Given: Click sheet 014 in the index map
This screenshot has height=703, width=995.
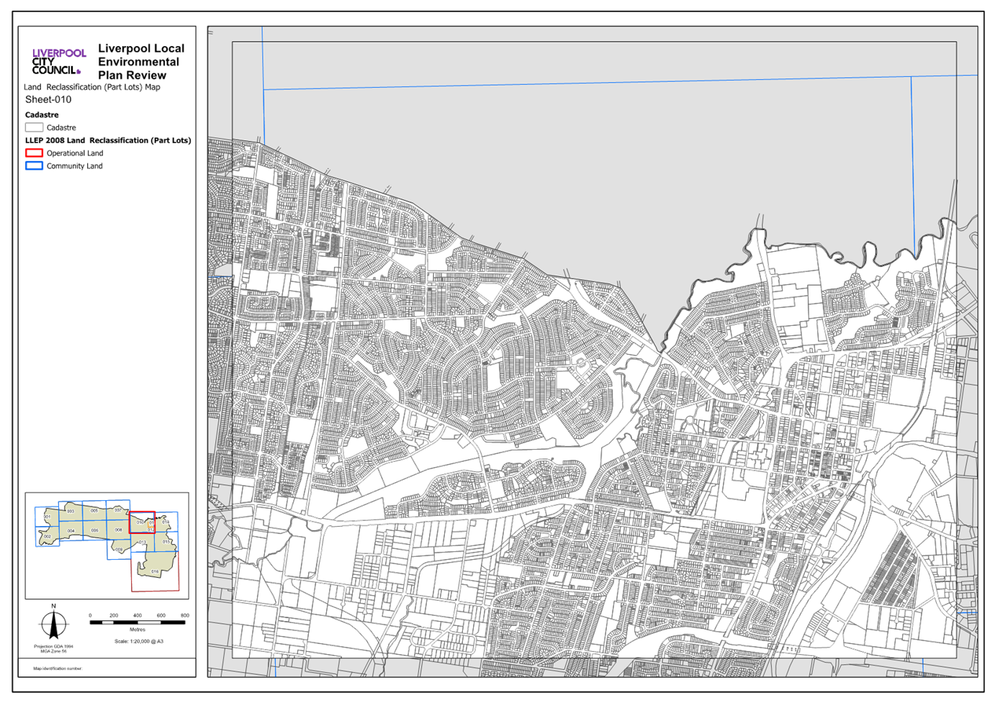Looking at the screenshot, I should click(166, 522).
